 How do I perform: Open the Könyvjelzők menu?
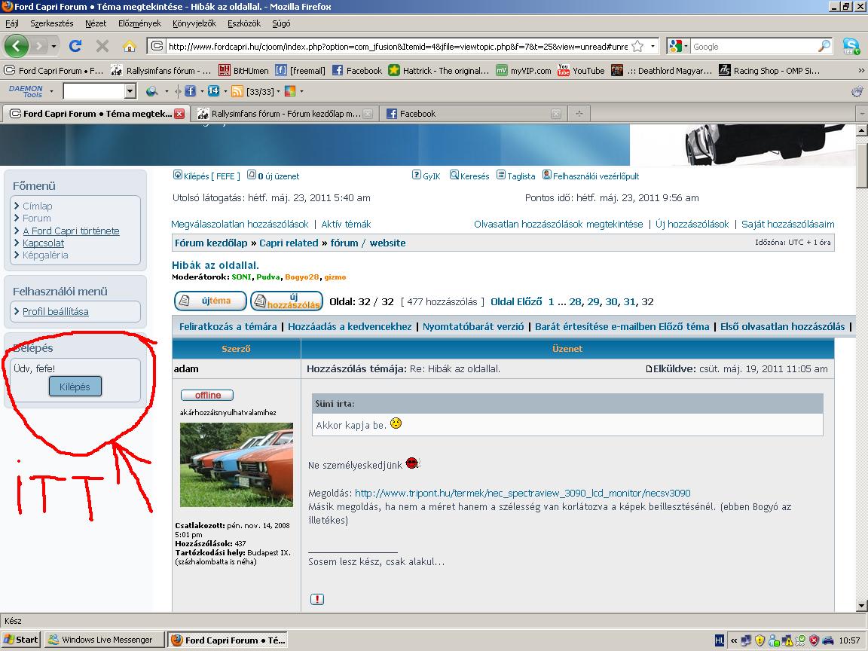193,23
